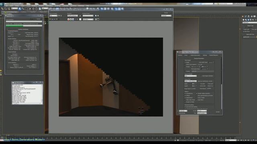Click Pause in the Rendering progress dialog
Viewport: 257px width, 144px height.
coord(32,19)
